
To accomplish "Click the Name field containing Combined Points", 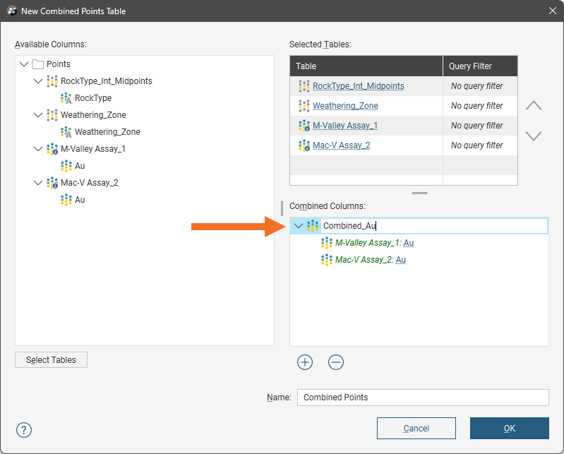I will tap(422, 398).
